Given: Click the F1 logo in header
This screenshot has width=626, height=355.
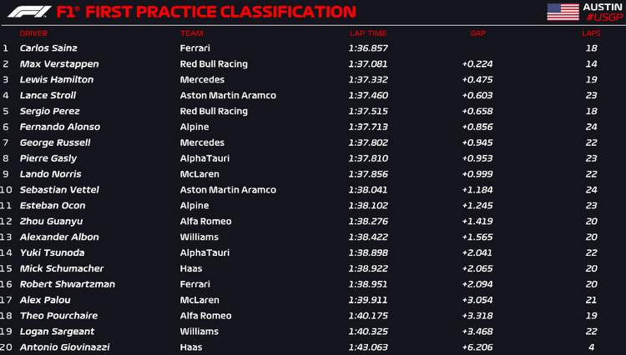Looking at the screenshot, I should click(x=29, y=12).
